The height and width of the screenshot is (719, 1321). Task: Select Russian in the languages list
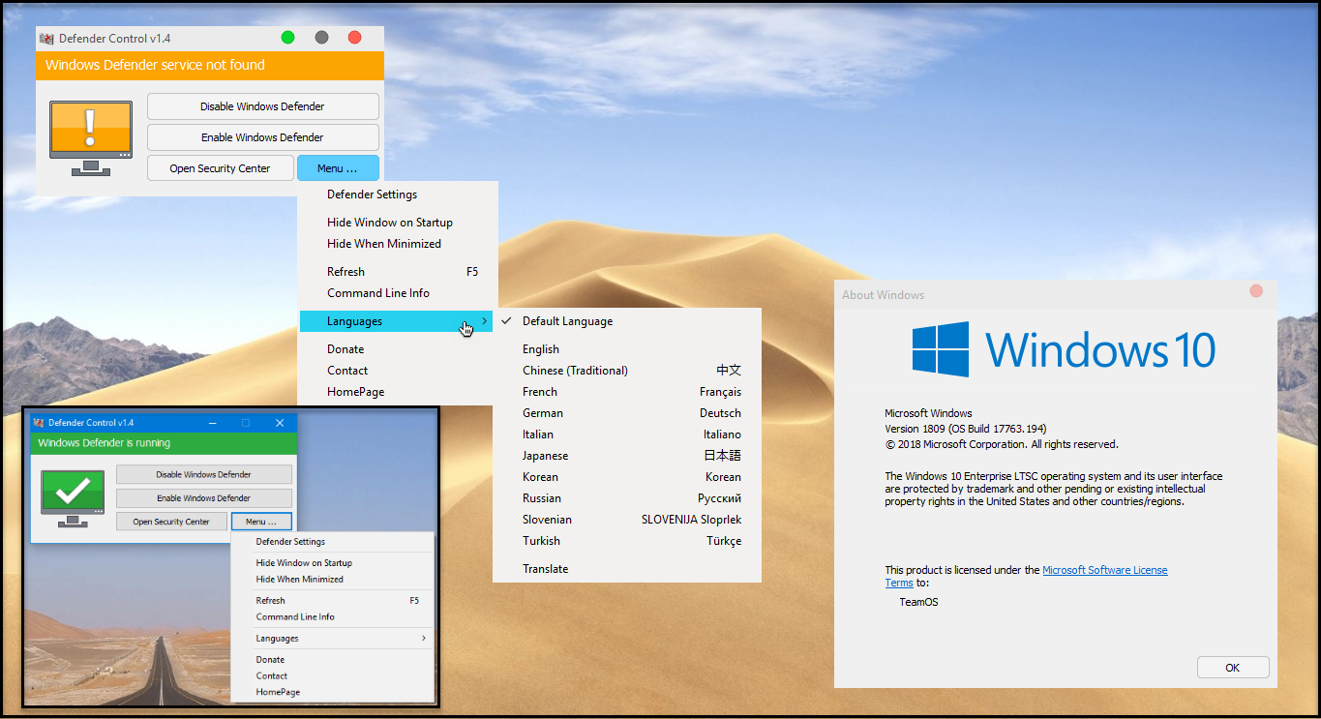627,498
